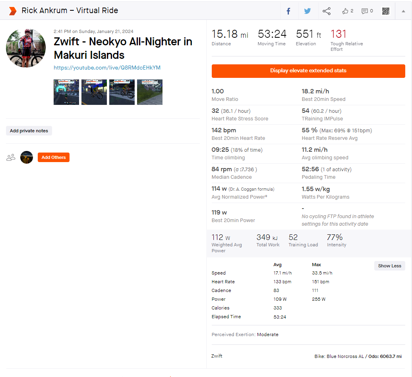The height and width of the screenshot is (377, 412).
Task: Give kudos with thumbs-up icon
Action: coord(345,11)
